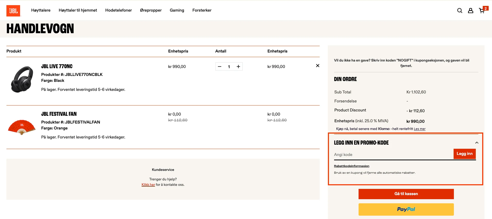Image resolution: width=492 pixels, height=219 pixels.
Task: Open JBL Live 770NC headphone thumbnail
Action: point(22,80)
